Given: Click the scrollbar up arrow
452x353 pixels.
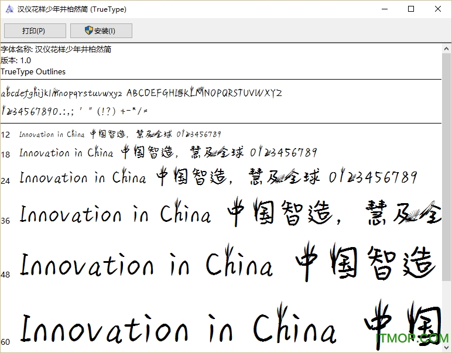Looking at the screenshot, I should click(x=447, y=49).
